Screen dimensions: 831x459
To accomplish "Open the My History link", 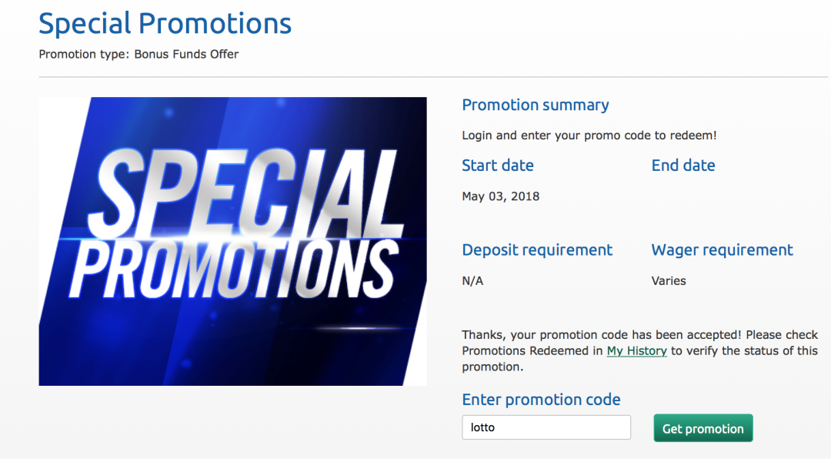I will coord(636,351).
